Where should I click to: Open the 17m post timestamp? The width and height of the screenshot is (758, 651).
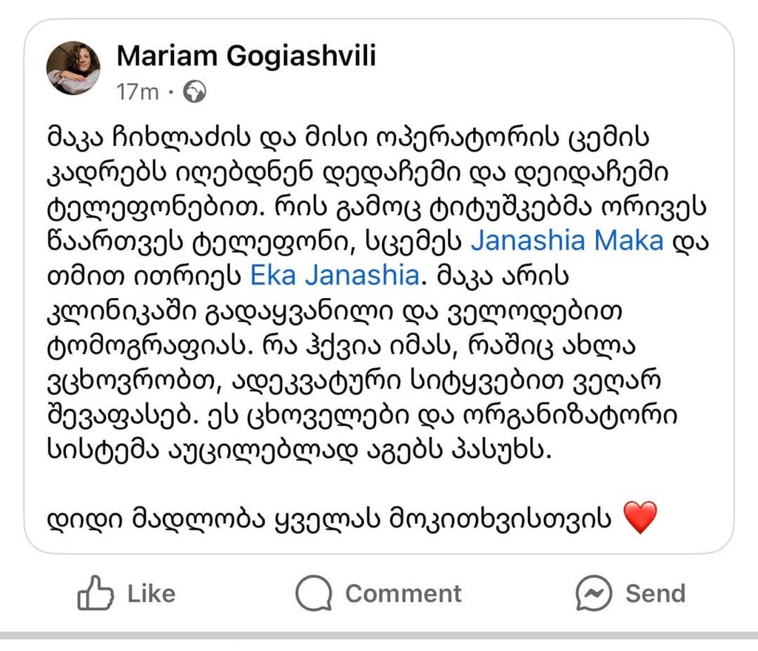click(x=137, y=92)
